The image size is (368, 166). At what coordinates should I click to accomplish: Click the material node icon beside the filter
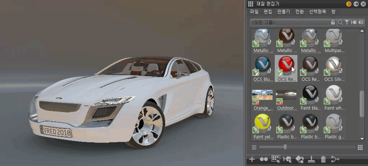[354, 22]
